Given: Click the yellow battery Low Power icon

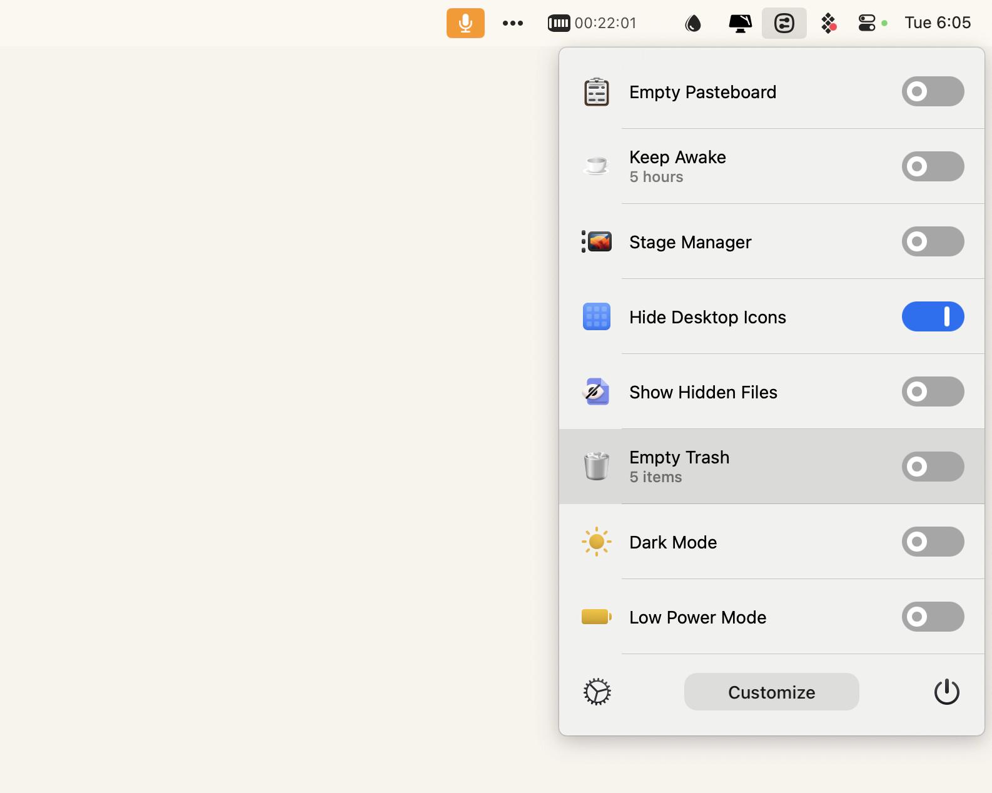Looking at the screenshot, I should 597,617.
